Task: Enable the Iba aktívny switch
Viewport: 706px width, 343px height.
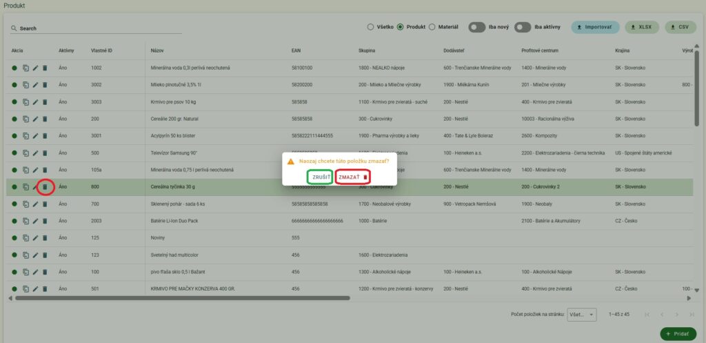Action: click(523, 27)
